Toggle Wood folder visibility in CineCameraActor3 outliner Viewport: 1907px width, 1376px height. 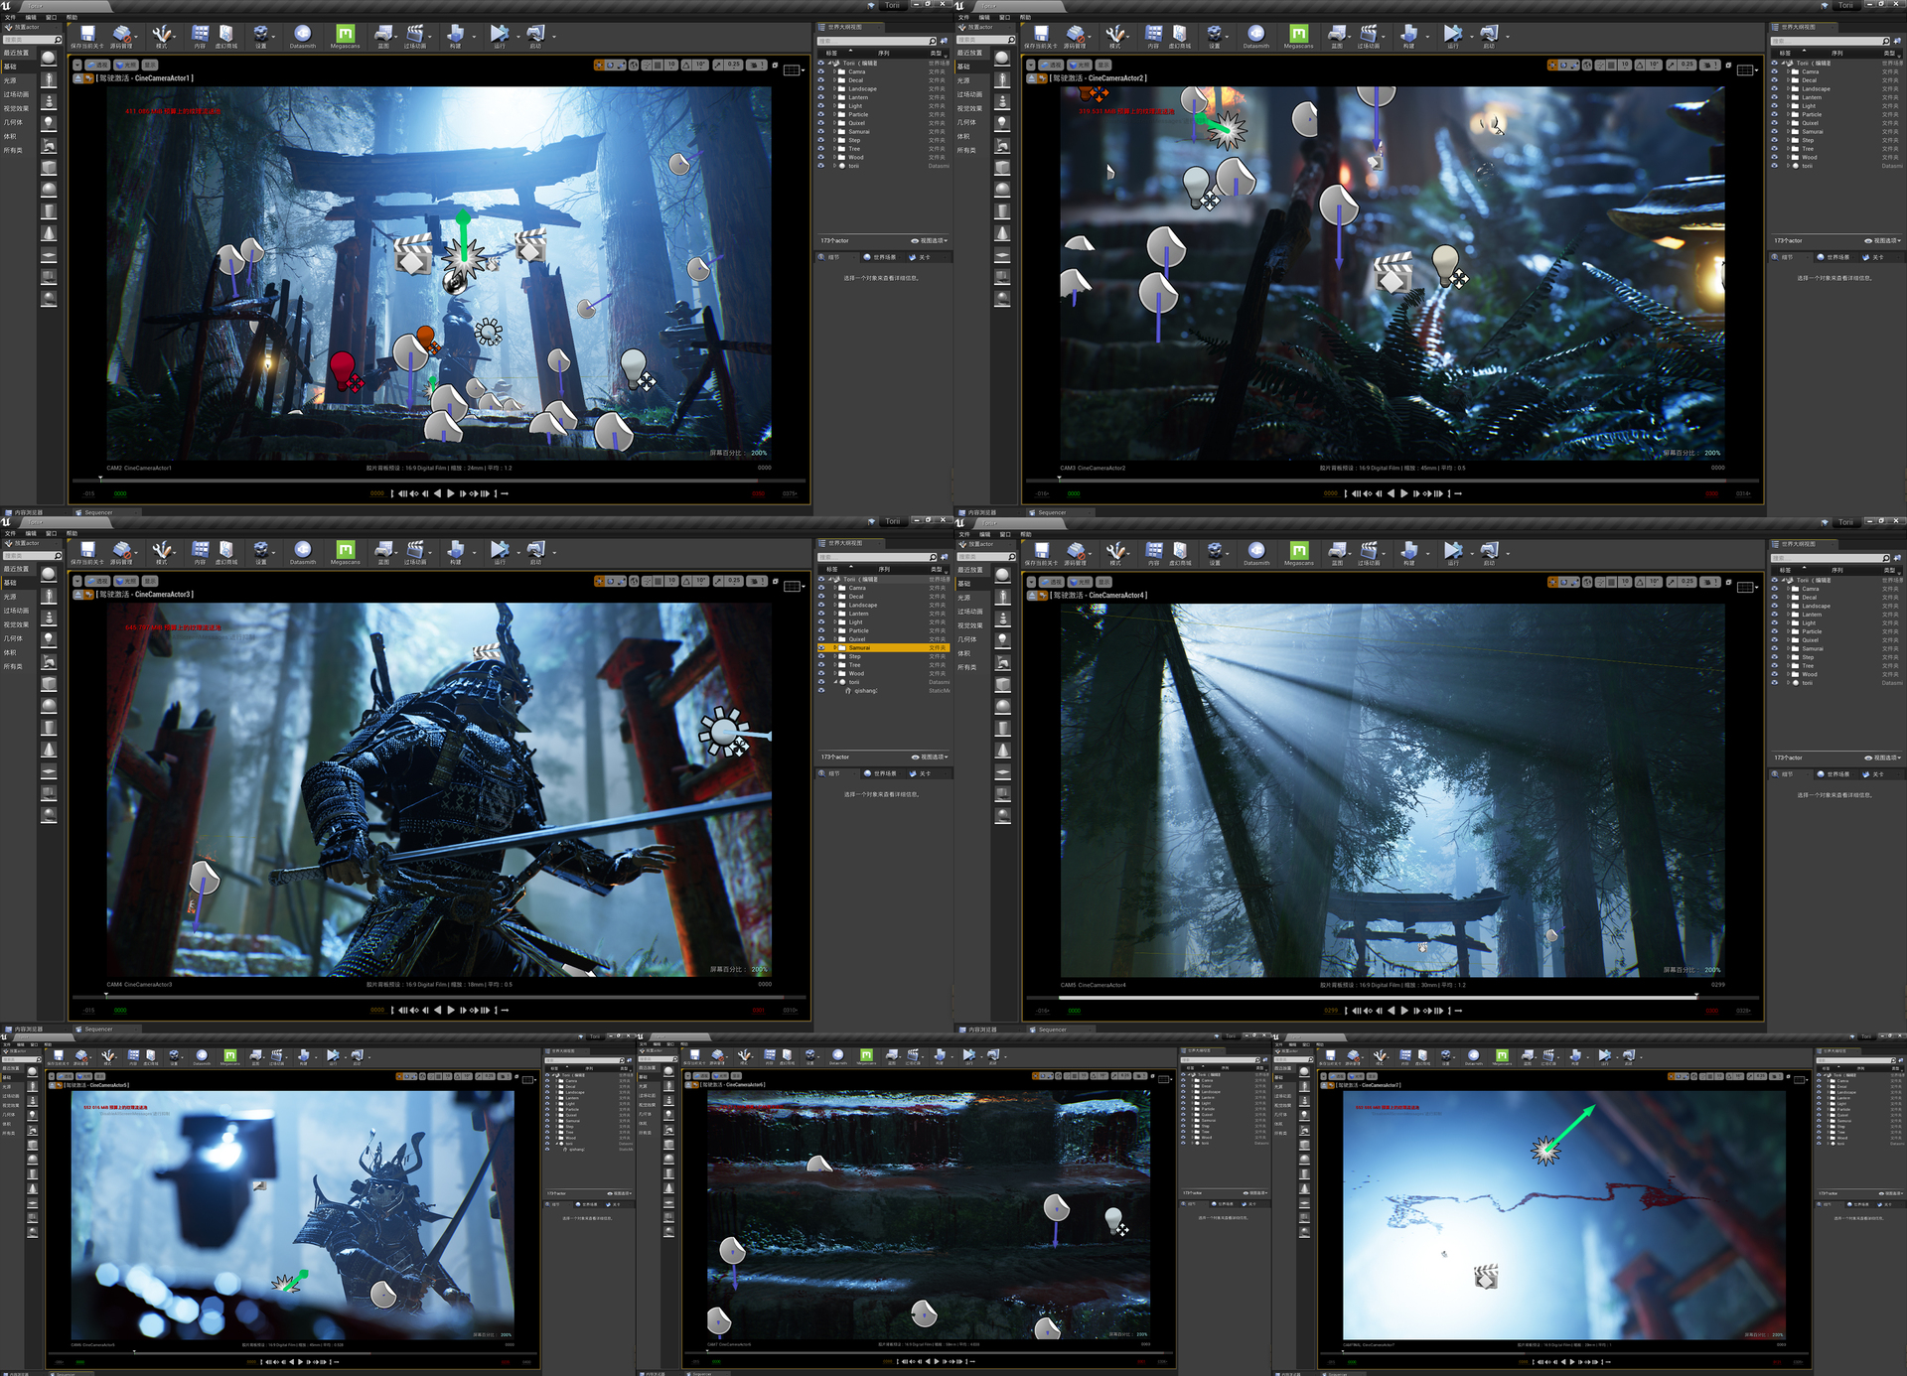pyautogui.click(x=821, y=674)
